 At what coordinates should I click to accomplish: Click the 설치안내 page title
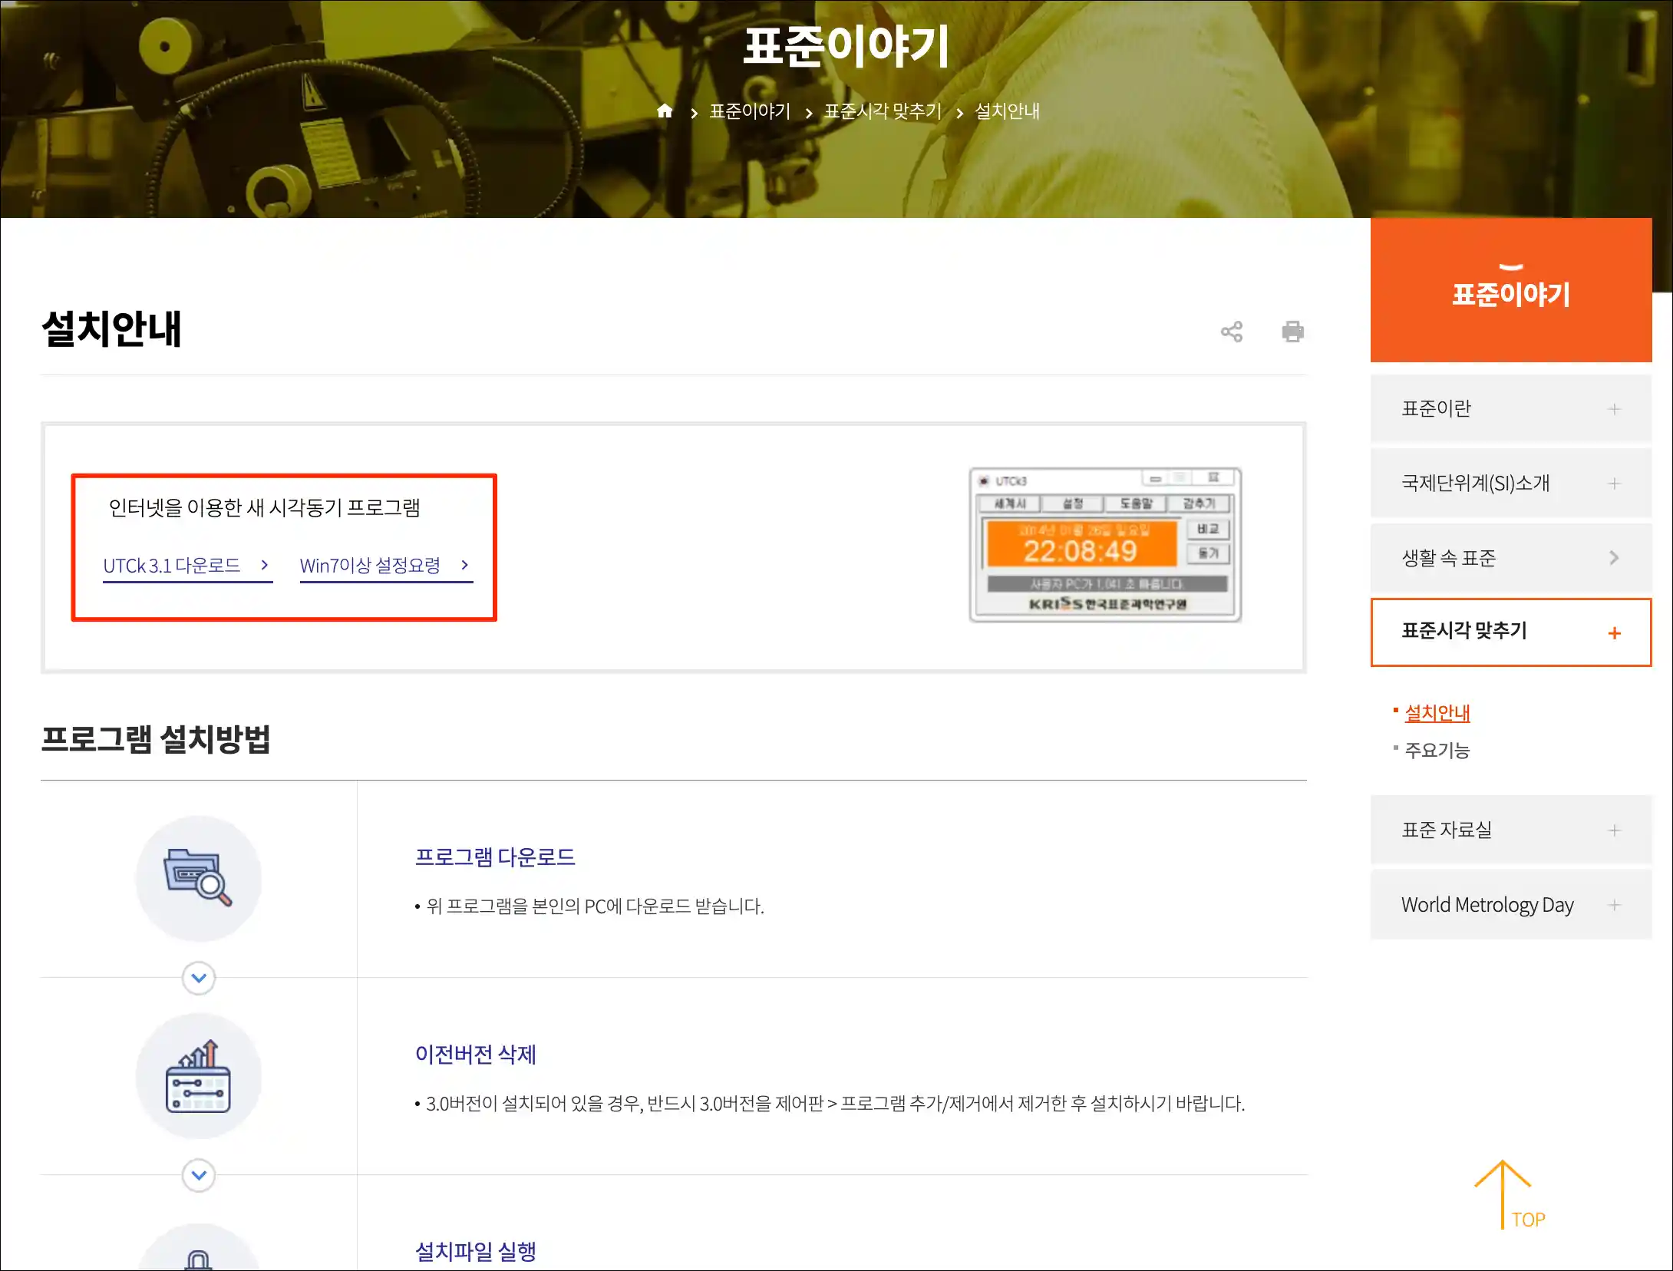coord(111,328)
